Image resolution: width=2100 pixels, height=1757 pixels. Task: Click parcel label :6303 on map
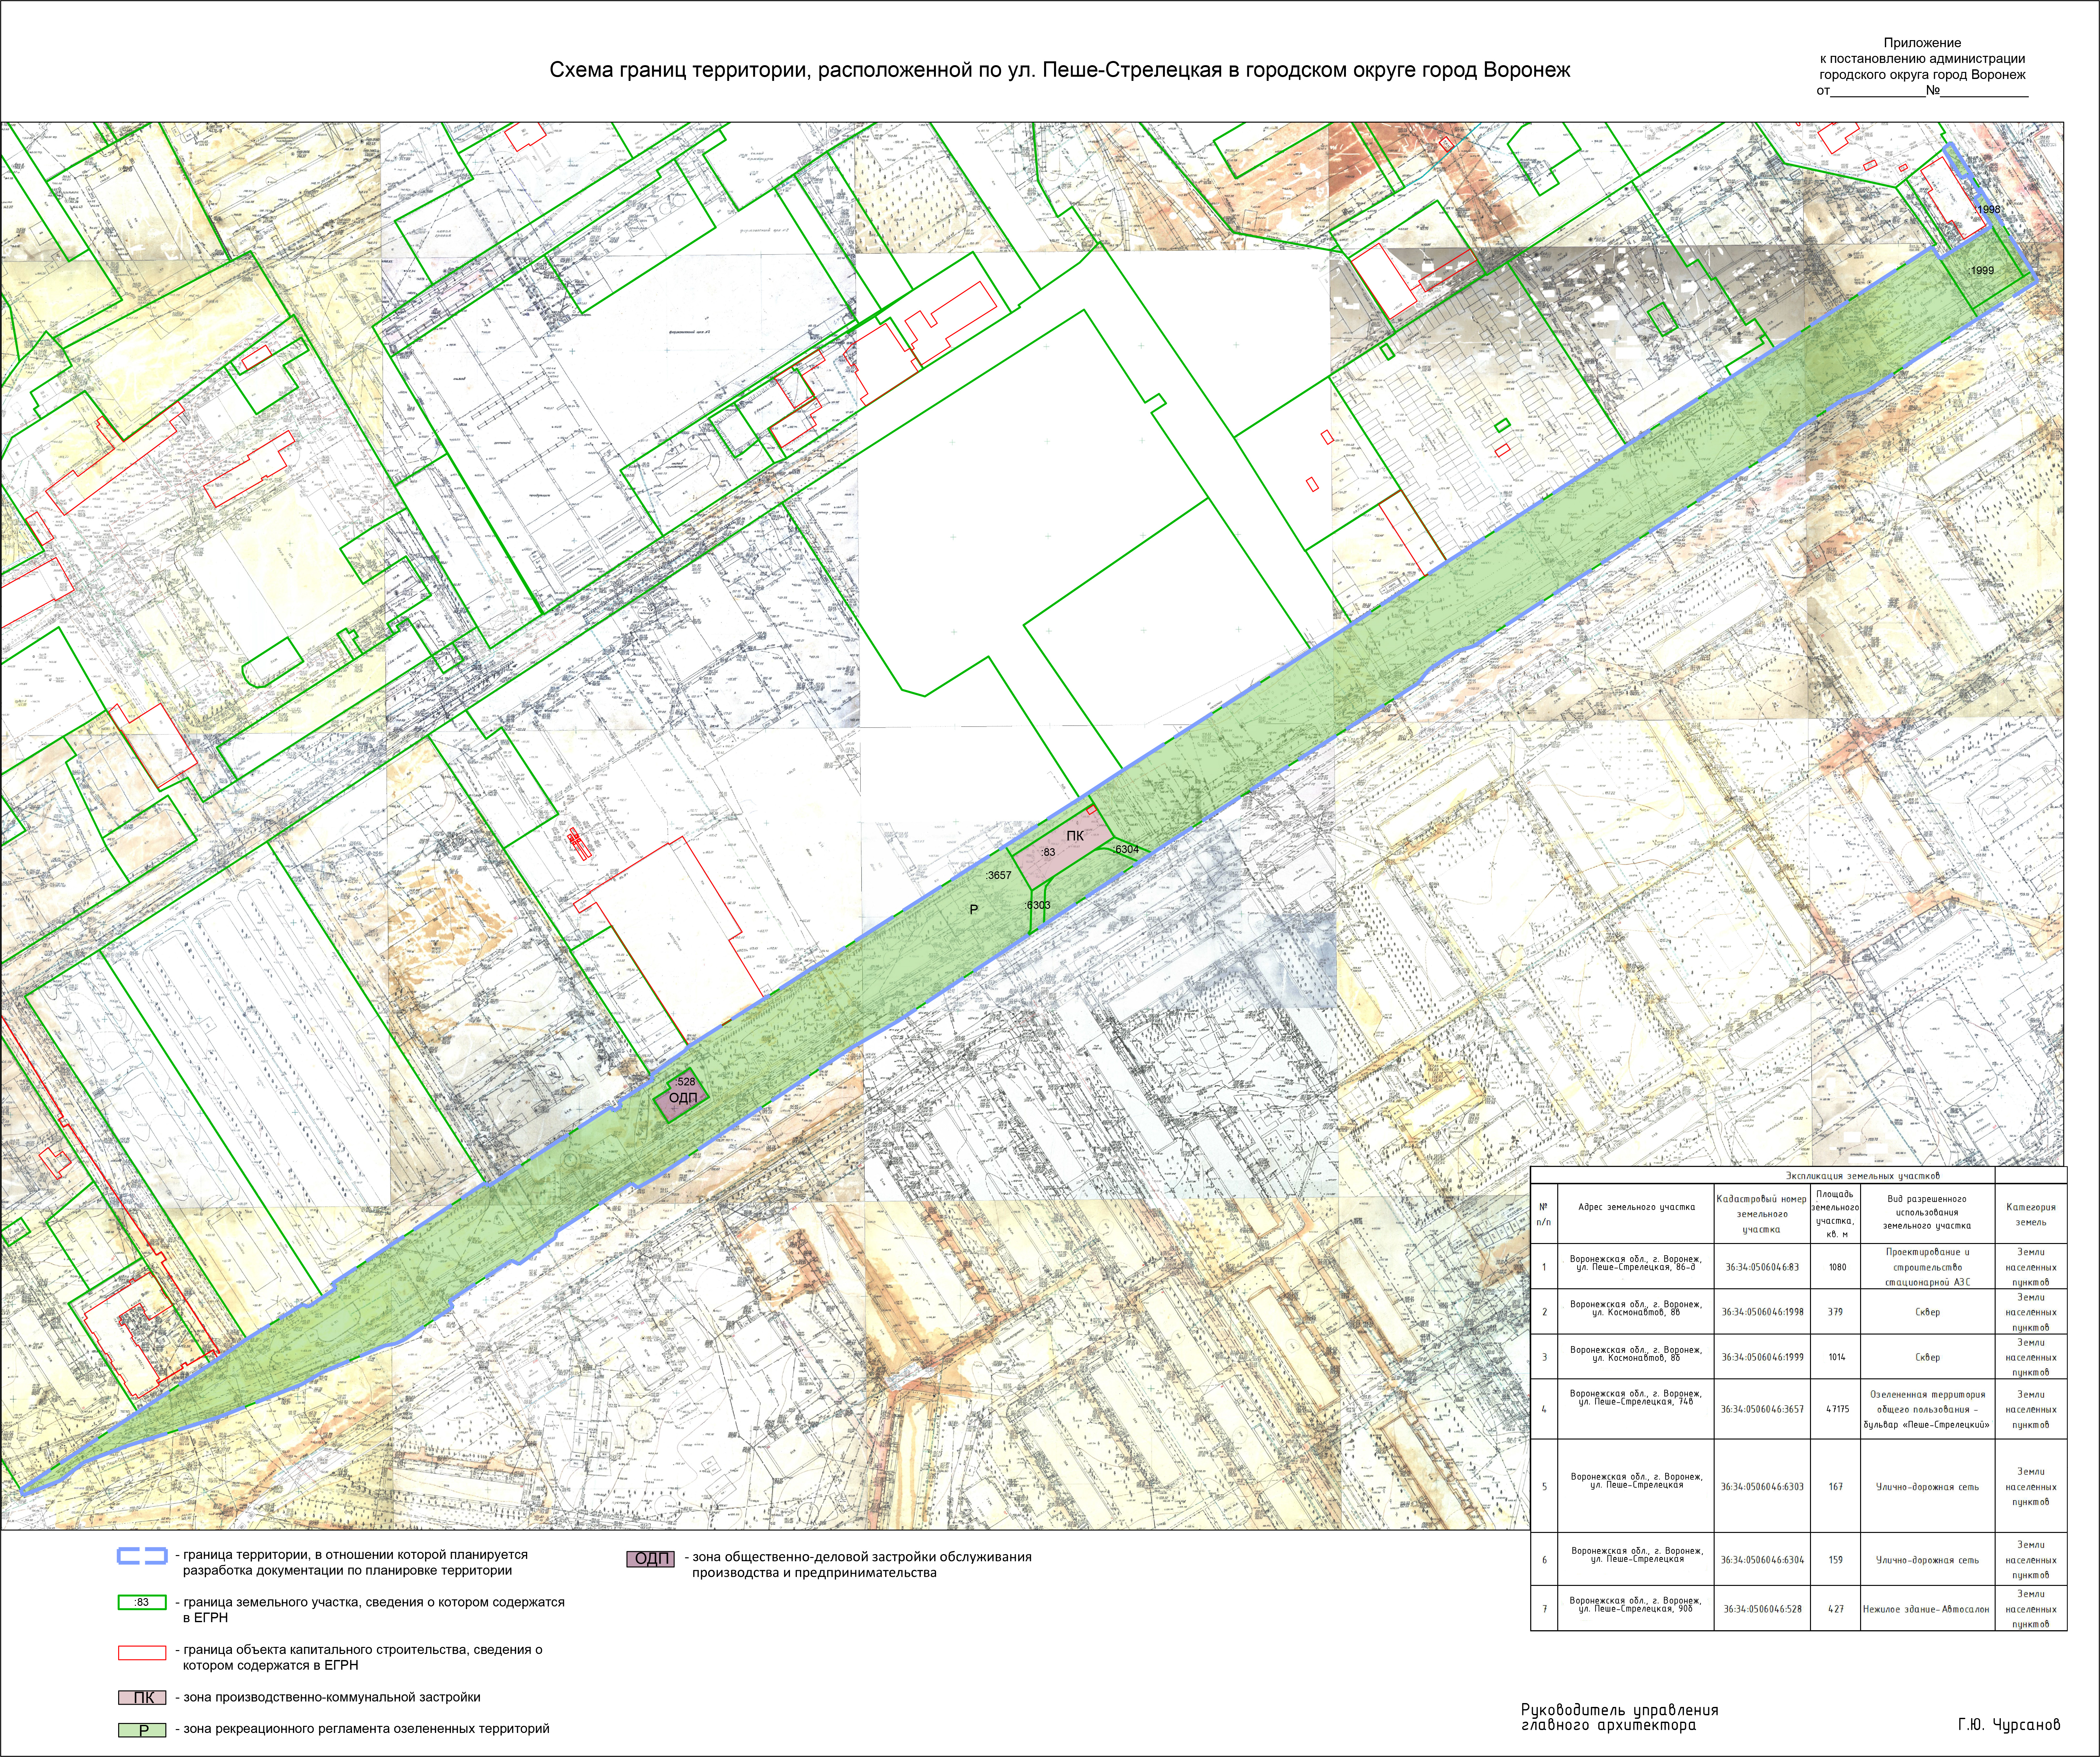(1038, 906)
